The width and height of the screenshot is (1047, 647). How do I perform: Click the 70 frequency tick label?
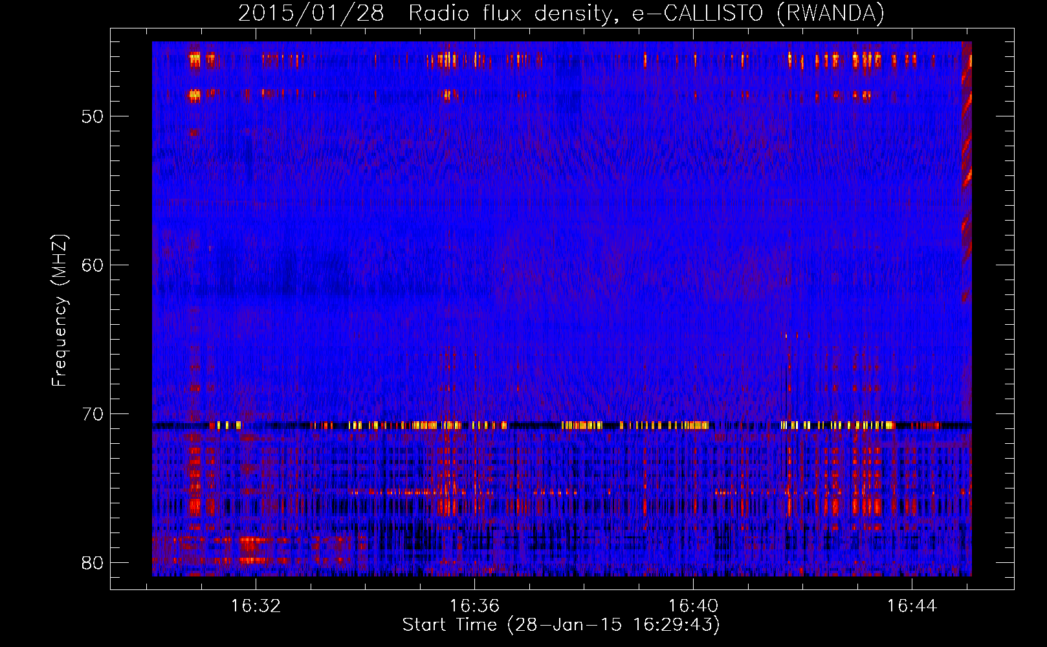click(x=92, y=414)
